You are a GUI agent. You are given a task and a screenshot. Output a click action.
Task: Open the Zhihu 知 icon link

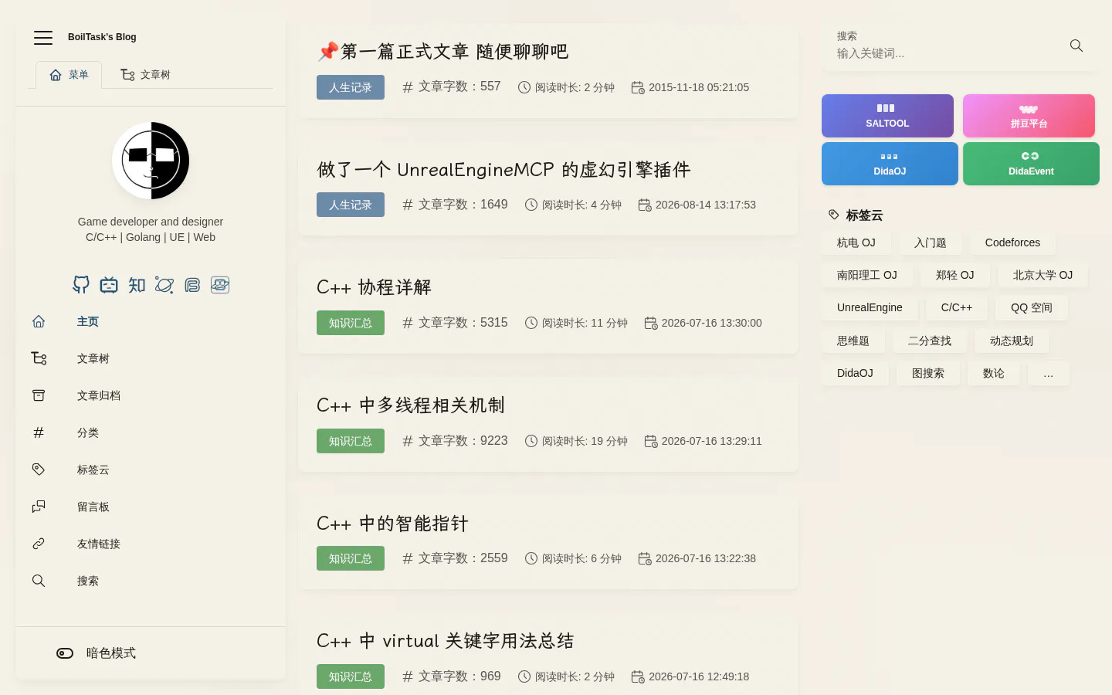[137, 285]
